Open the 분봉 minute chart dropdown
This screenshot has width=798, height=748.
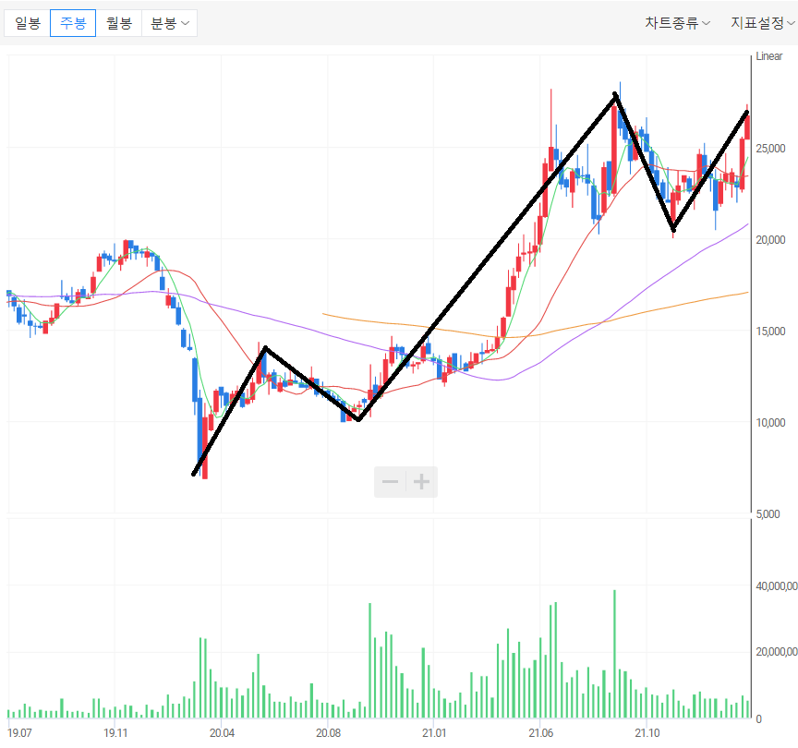coord(169,23)
